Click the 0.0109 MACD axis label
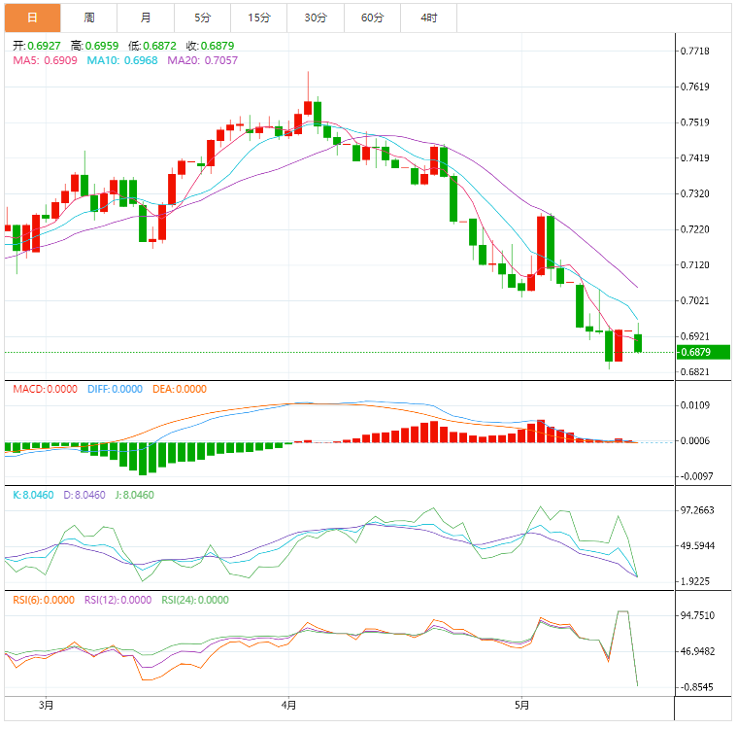The height and width of the screenshot is (729, 737). point(694,405)
